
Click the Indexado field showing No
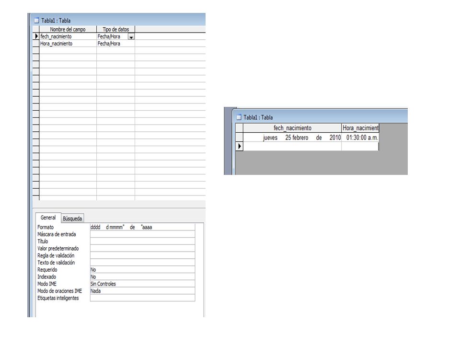143,276
